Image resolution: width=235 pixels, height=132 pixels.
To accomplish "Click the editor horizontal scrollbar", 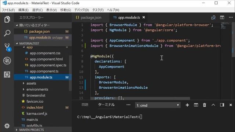I will [140, 99].
